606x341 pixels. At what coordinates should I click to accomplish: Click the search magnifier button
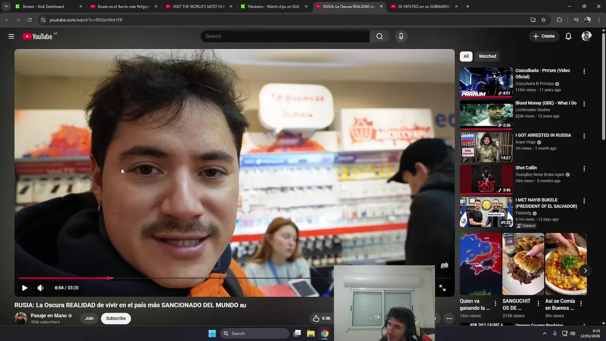click(380, 36)
